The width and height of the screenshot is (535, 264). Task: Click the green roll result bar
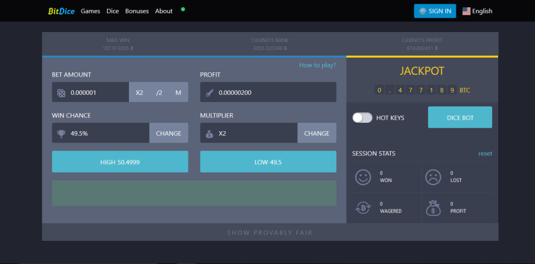[194, 193]
